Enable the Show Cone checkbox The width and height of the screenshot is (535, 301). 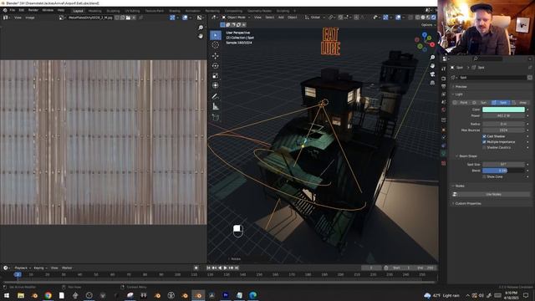click(484, 176)
